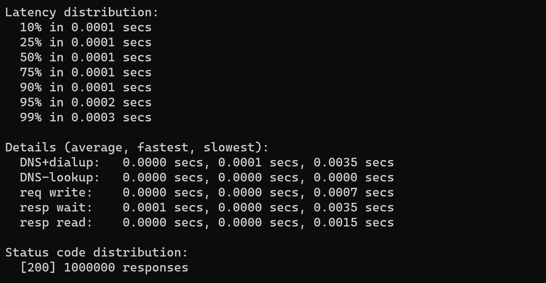Click the 0.0002 value in 95% row
Screen dimensions: 546x283
click(x=93, y=103)
